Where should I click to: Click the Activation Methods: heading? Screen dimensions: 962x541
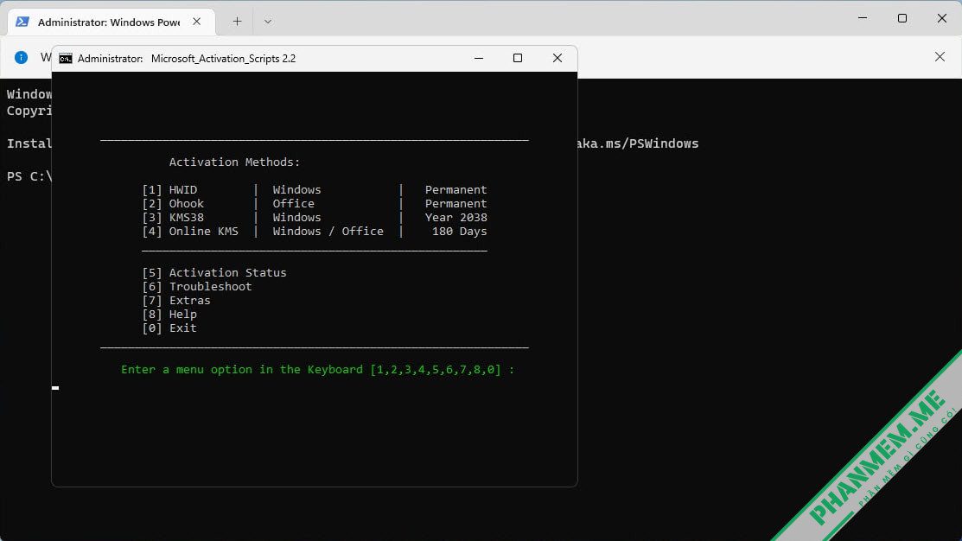click(x=234, y=162)
